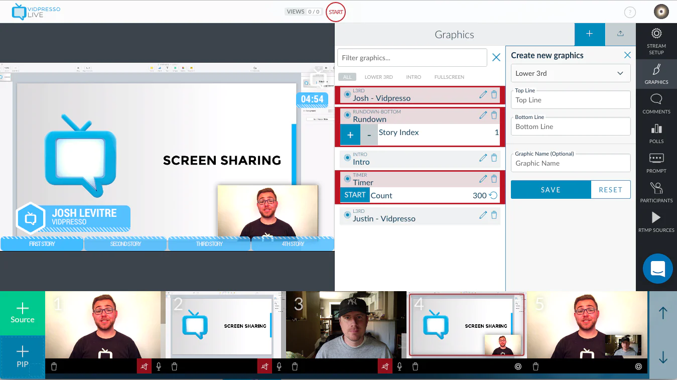Select source 2 screen sharing thumbnail
Viewport: 677px width, 380px height.
tap(226, 325)
